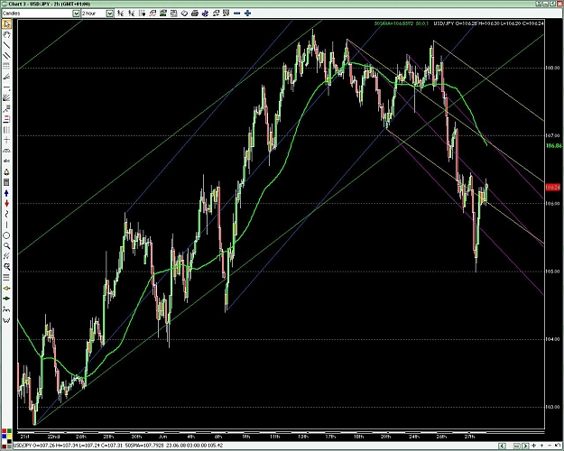
Task: Click the scroll right arrow at bottom right
Action: (x=525, y=446)
